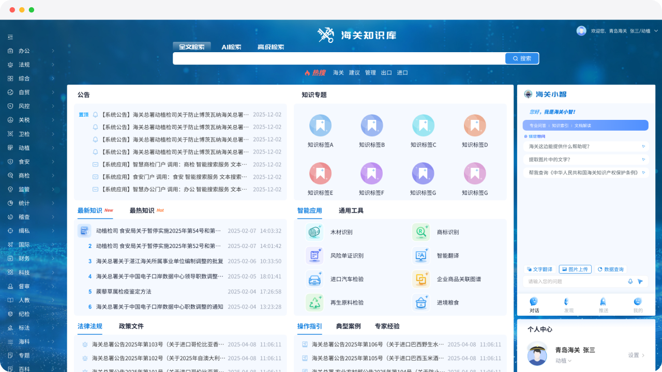Click the 青岛海关 张三 profile avatar
This screenshot has height=372, width=662.
[x=537, y=354]
